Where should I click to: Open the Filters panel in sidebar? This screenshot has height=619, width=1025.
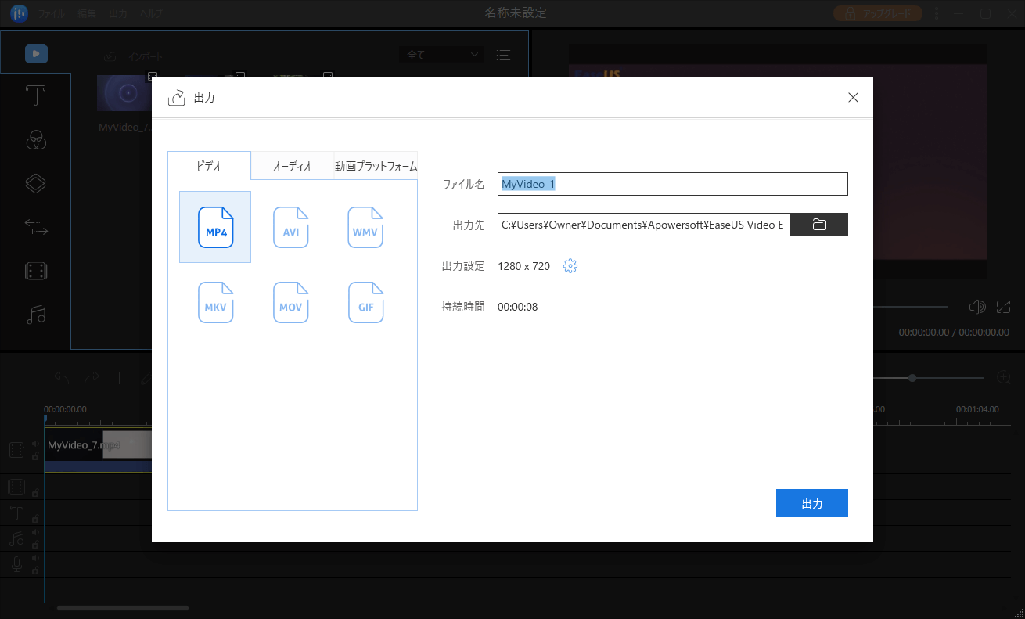(36, 140)
